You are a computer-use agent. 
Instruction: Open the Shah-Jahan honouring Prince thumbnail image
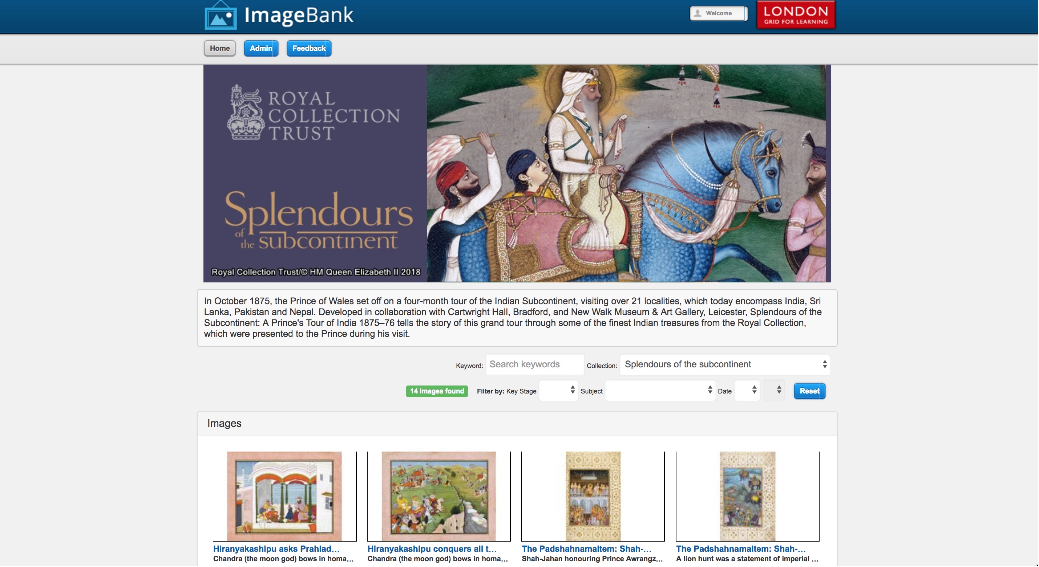[x=593, y=496]
